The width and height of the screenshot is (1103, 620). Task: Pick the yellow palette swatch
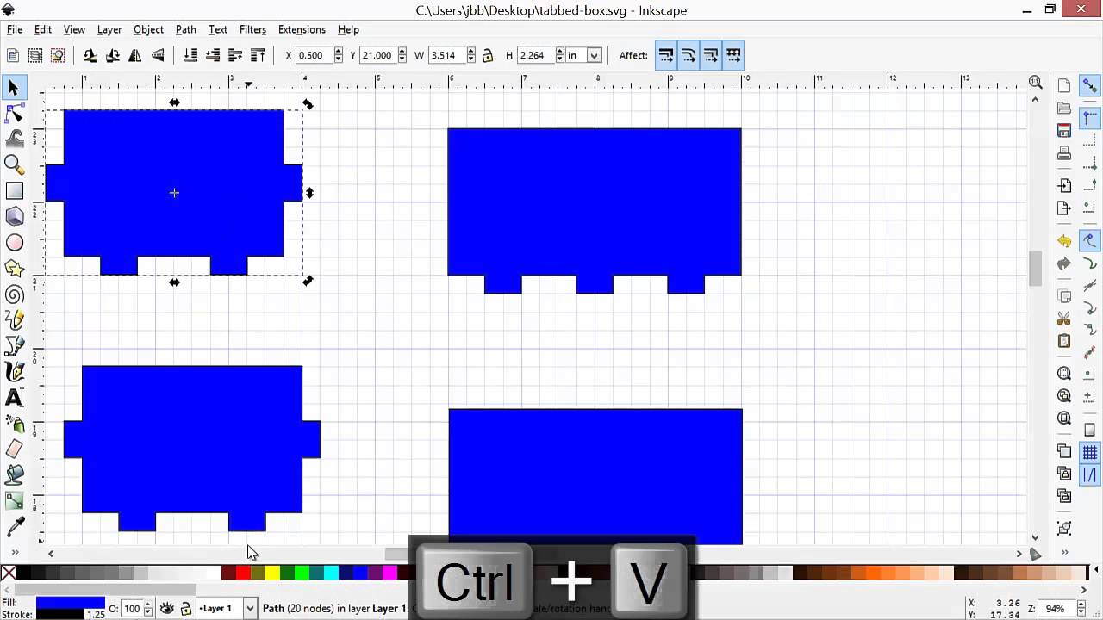click(x=272, y=573)
